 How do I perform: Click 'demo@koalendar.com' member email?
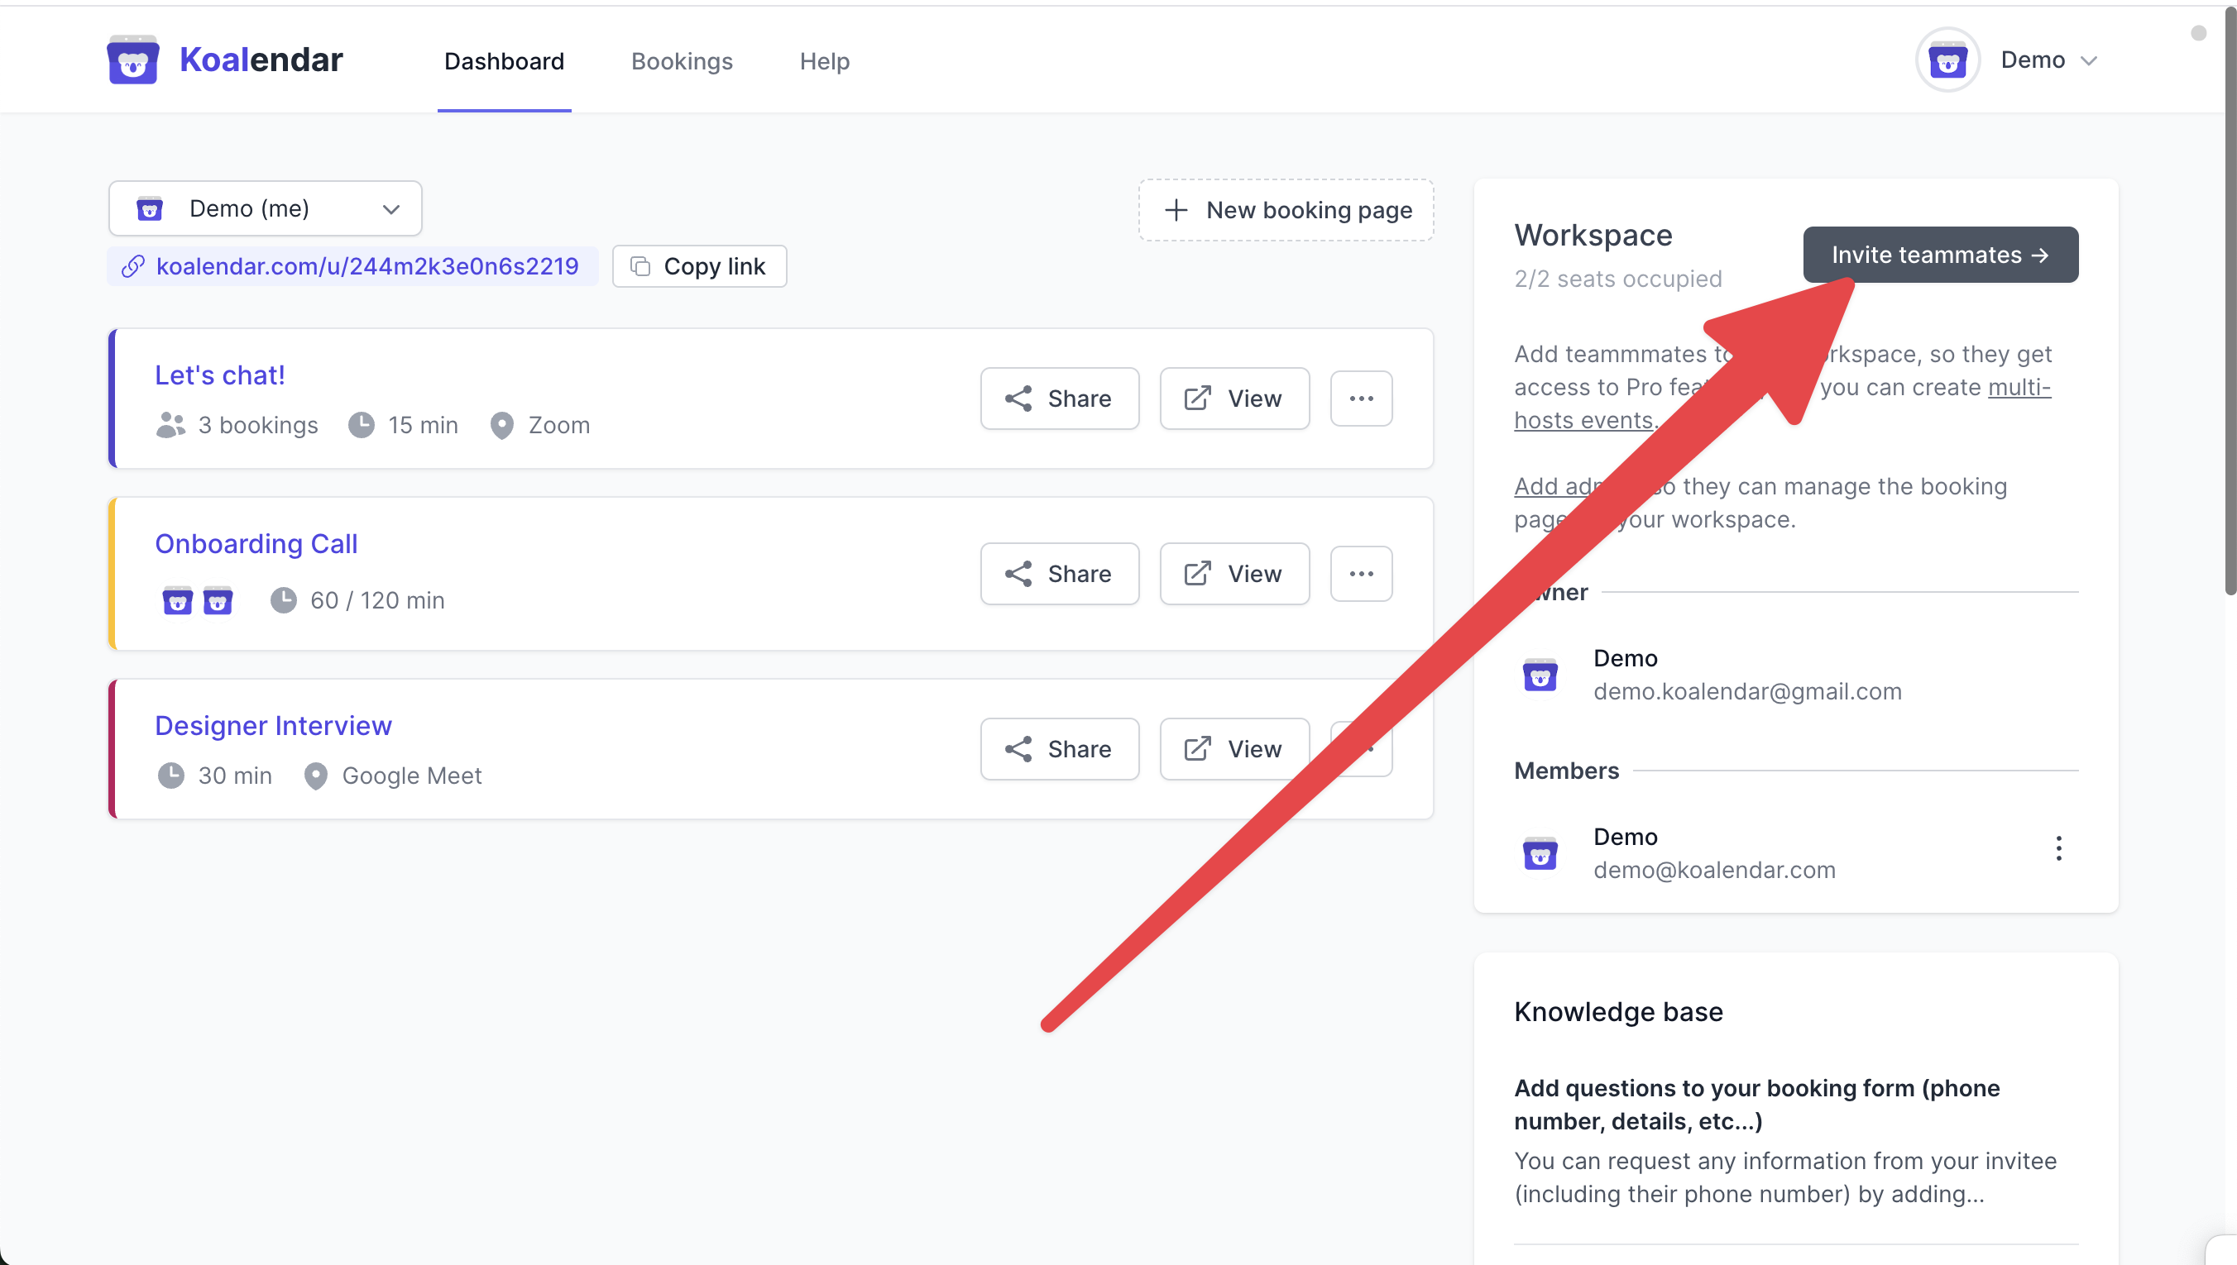[x=1714, y=870]
